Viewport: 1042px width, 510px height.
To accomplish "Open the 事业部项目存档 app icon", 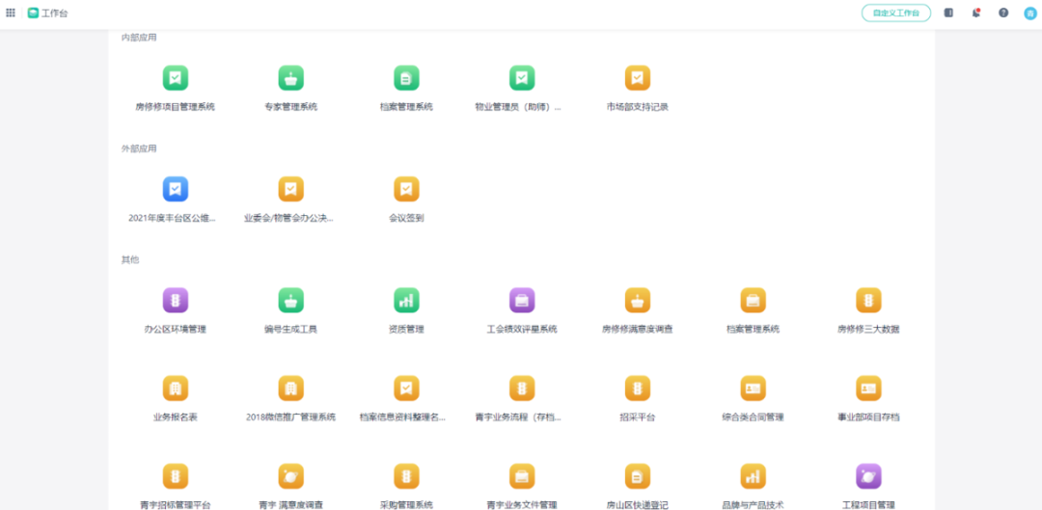I will click(868, 388).
